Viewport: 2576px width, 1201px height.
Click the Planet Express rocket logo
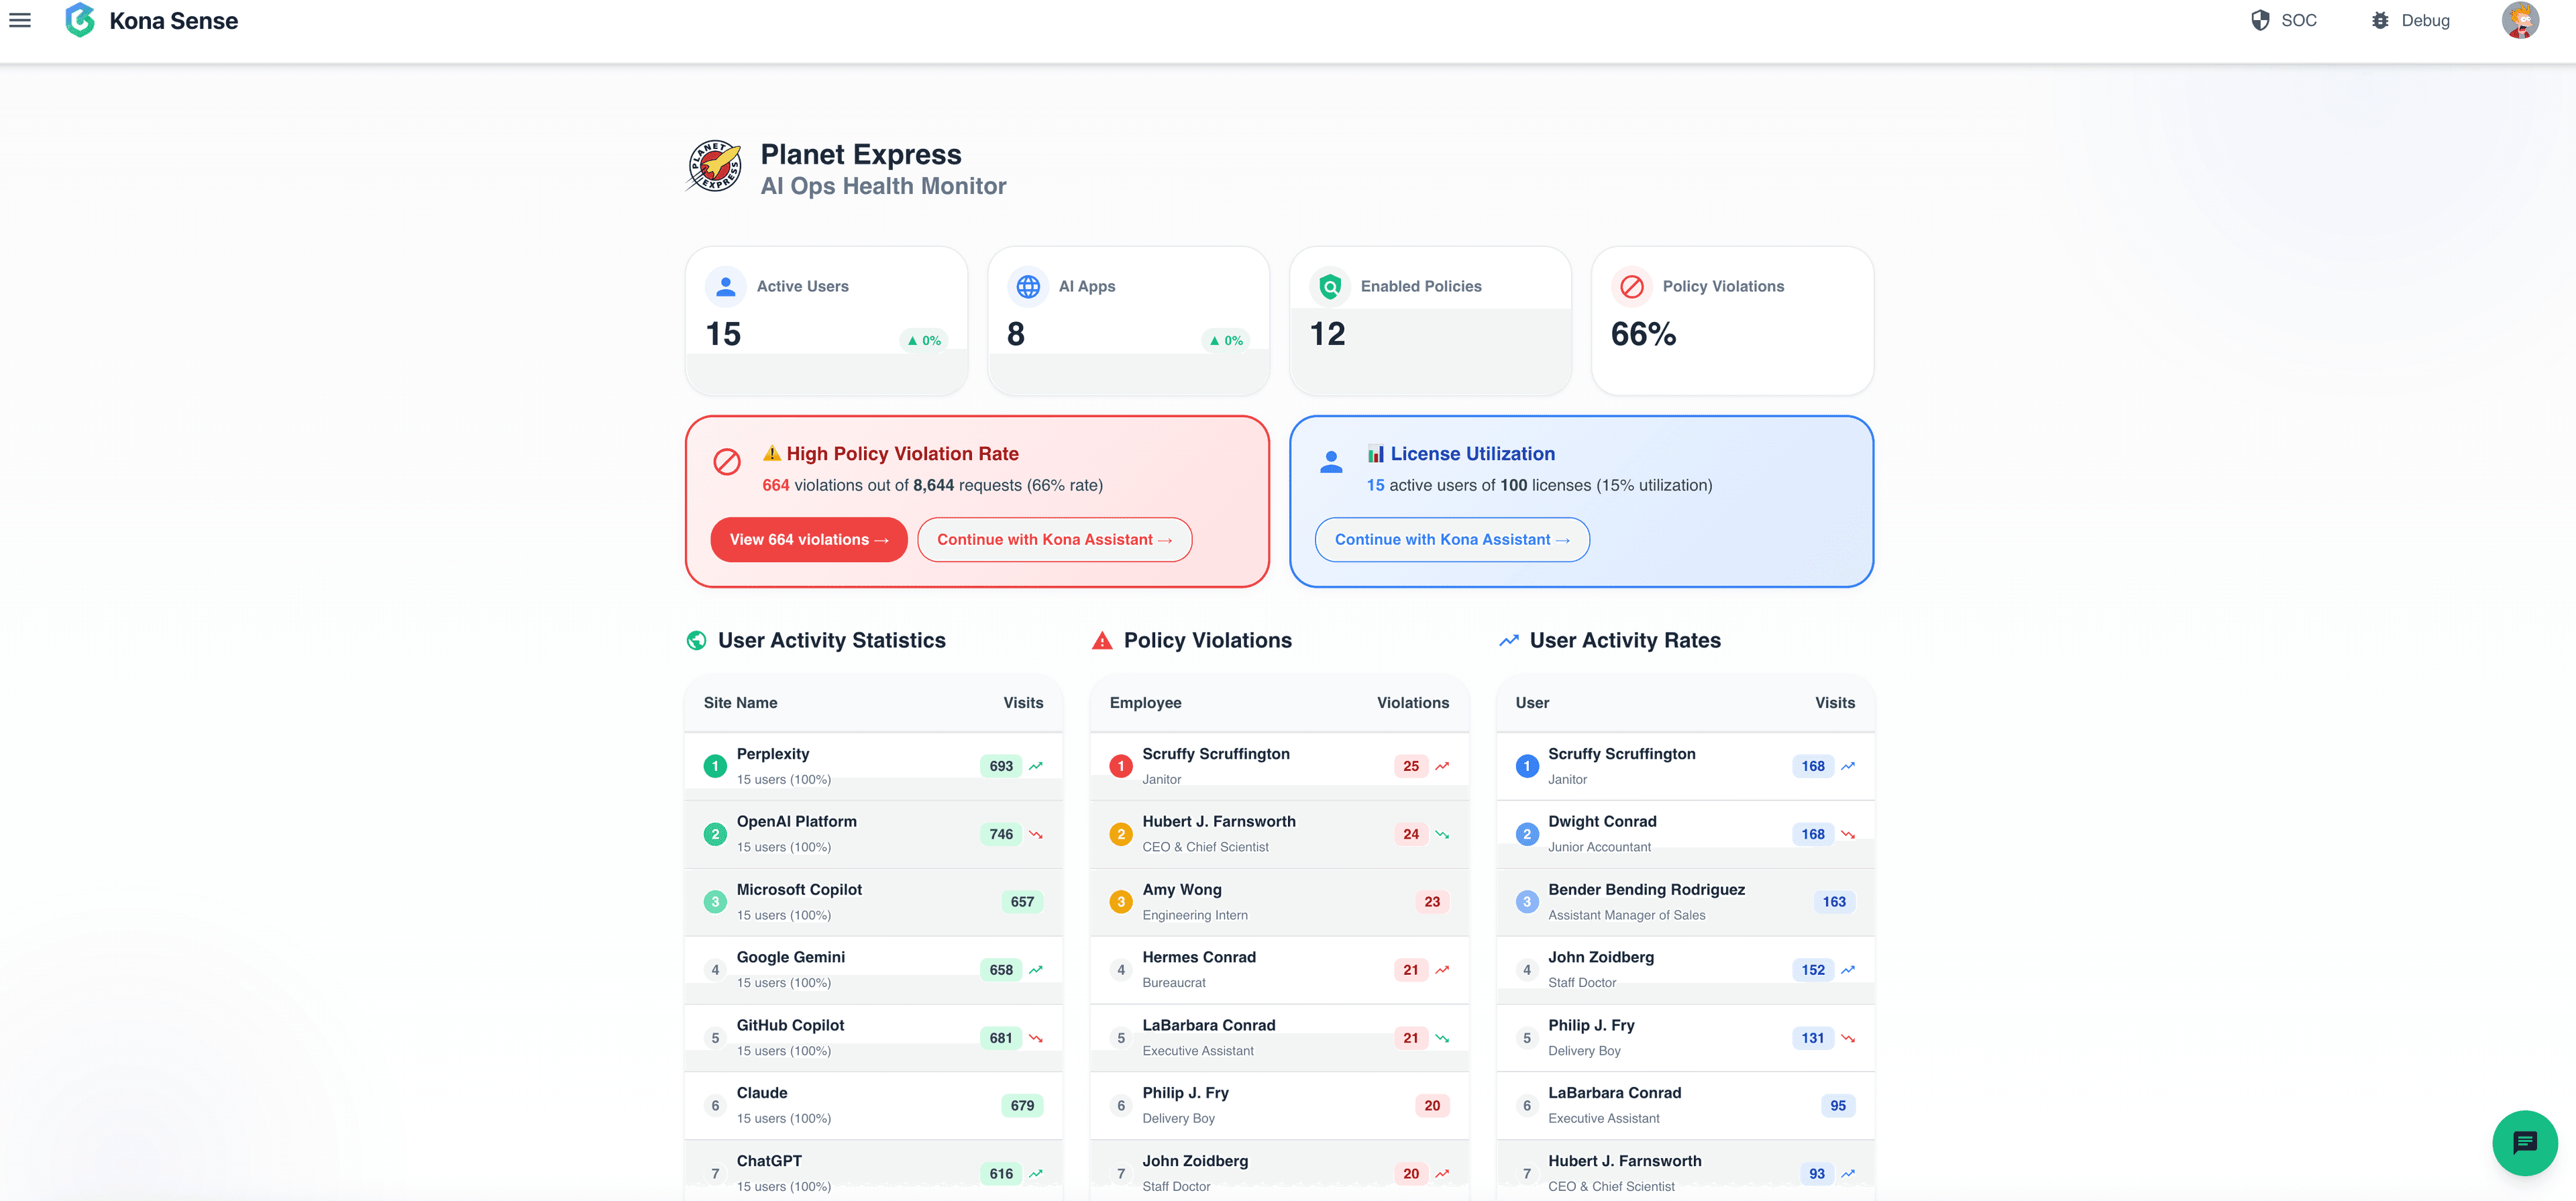click(715, 166)
